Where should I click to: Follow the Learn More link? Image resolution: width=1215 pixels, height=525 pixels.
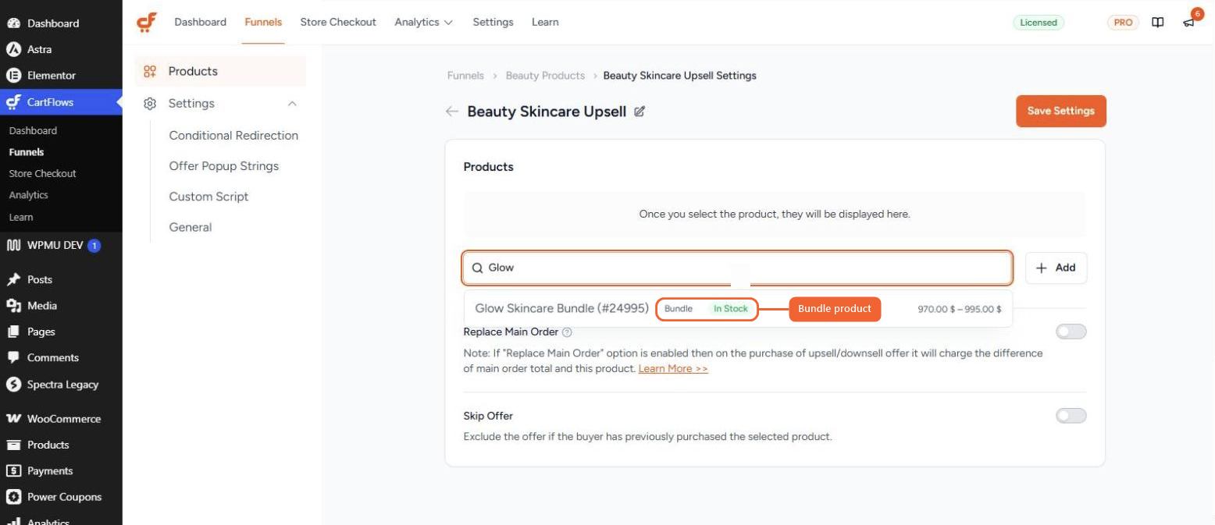(673, 368)
